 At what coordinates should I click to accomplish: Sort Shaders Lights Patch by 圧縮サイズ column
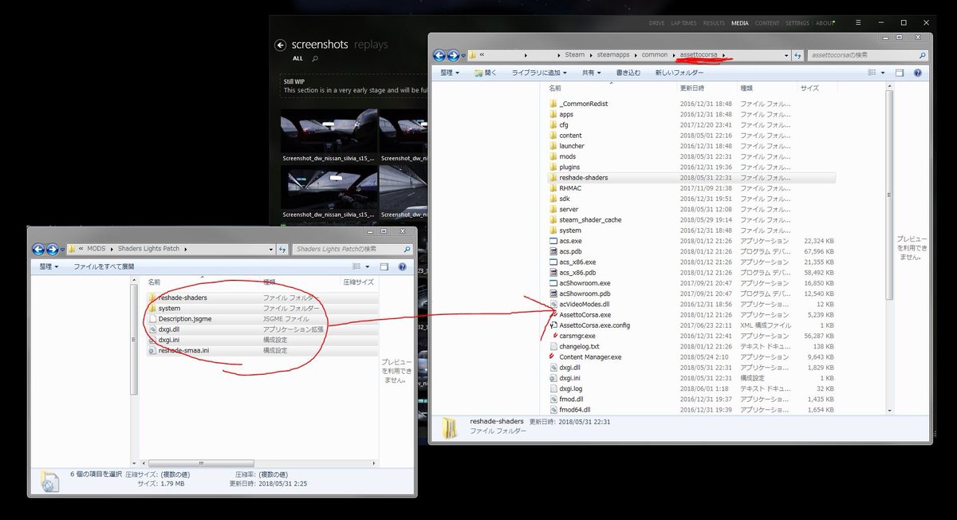coord(359,282)
